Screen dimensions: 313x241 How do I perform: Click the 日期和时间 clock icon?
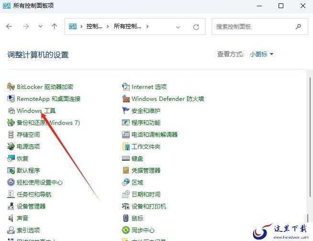126,194
